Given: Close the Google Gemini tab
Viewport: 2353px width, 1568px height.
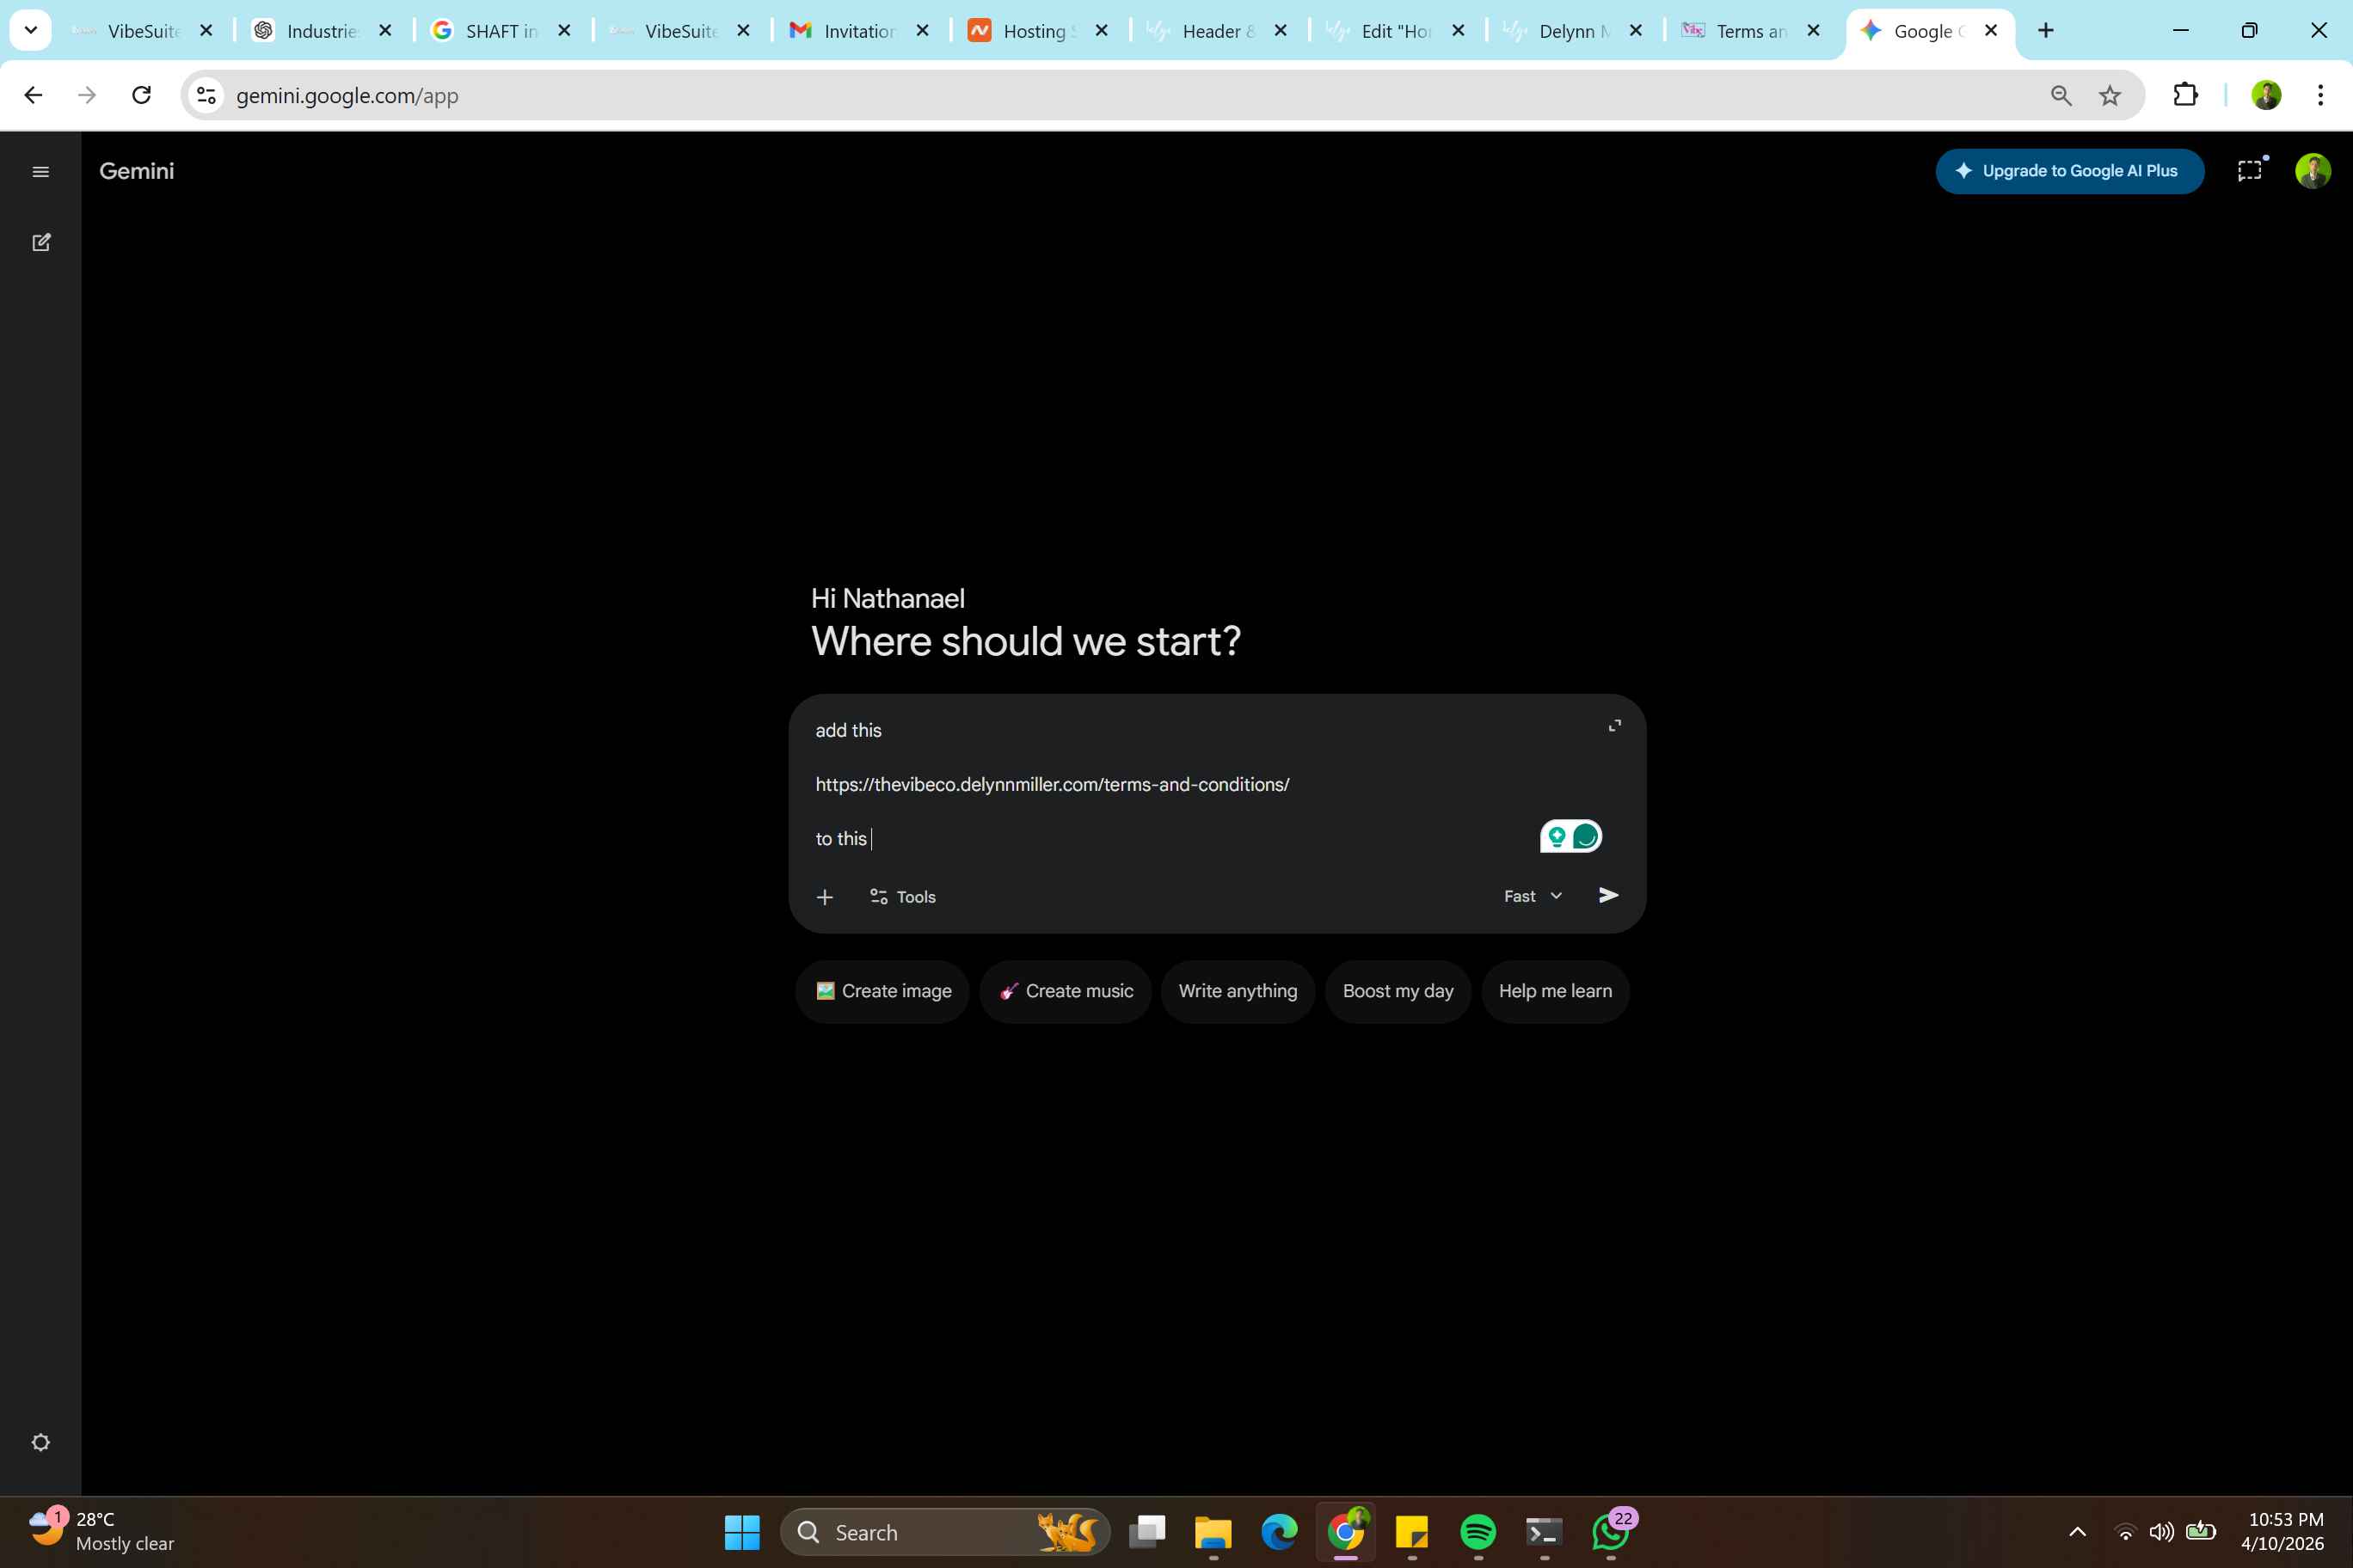Looking at the screenshot, I should (1991, 31).
